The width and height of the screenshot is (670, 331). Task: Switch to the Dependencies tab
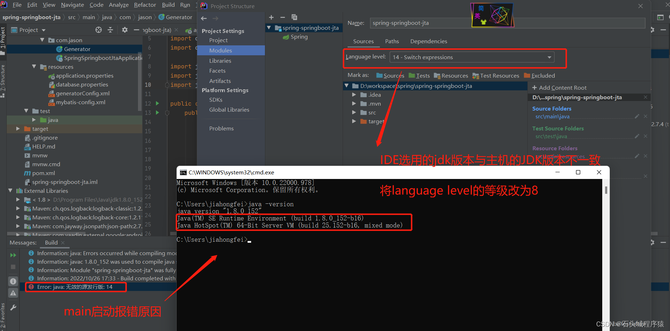point(428,41)
